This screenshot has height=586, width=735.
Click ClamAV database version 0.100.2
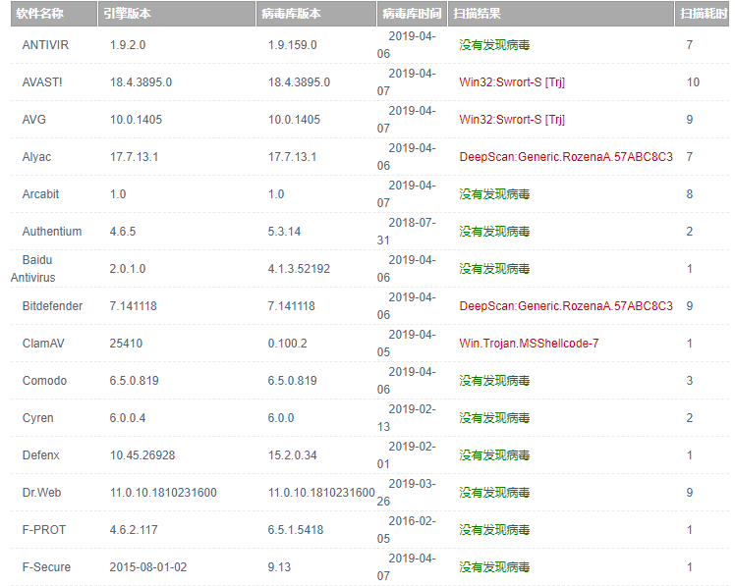287,344
